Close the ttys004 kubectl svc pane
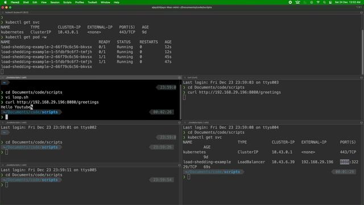Image resolution: width=364 pixels, height=205 pixels. [x=185, y=122]
